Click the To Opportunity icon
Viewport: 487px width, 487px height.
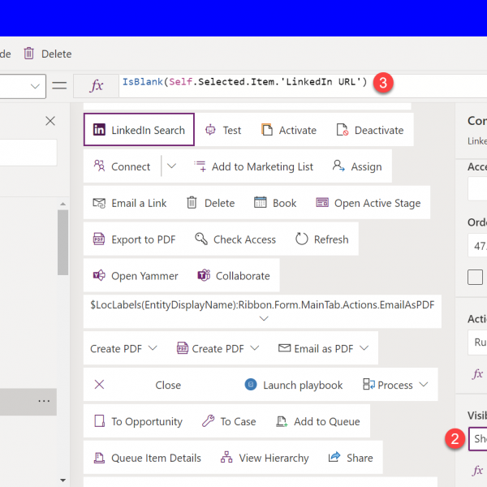99,421
